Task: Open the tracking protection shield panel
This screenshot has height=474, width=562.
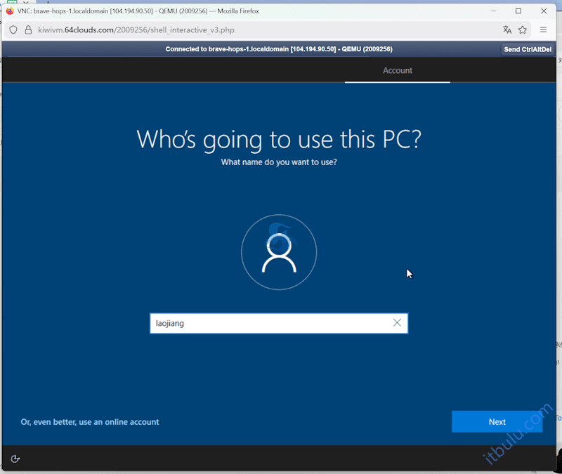Action: 13,30
